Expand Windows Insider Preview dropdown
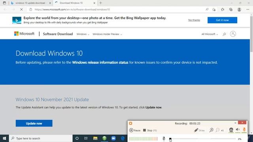Screen dimensions: 253x142 click(107, 34)
